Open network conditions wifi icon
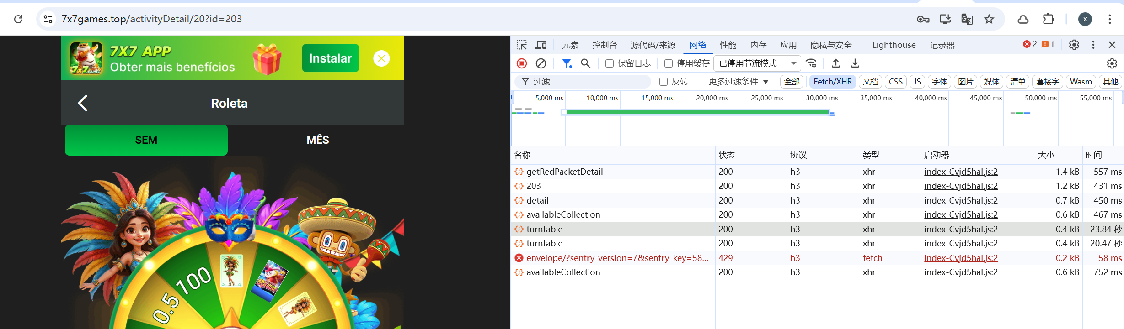 pyautogui.click(x=811, y=63)
